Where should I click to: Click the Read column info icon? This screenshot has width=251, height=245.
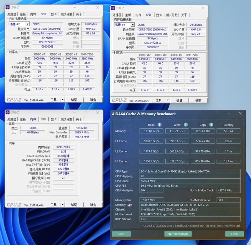pos(160,124)
